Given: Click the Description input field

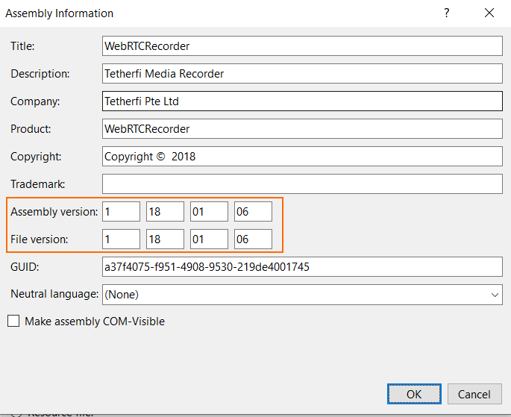Looking at the screenshot, I should (302, 74).
